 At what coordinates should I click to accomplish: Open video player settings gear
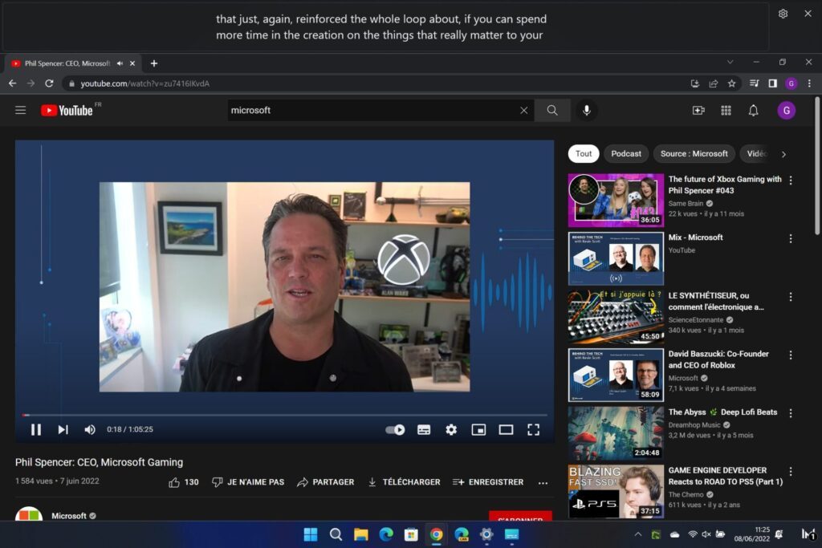tap(451, 429)
